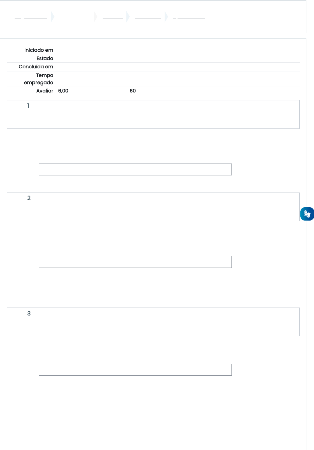Click the second breadcrumb separator arrow

tap(96, 16)
